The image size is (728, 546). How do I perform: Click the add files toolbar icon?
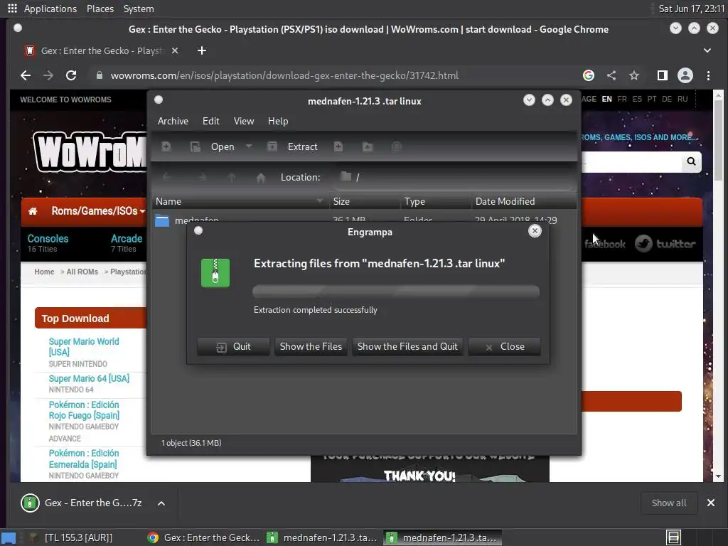[x=338, y=146]
